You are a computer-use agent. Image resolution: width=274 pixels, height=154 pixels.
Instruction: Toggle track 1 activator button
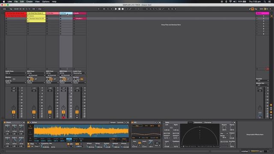click(x=14, y=112)
